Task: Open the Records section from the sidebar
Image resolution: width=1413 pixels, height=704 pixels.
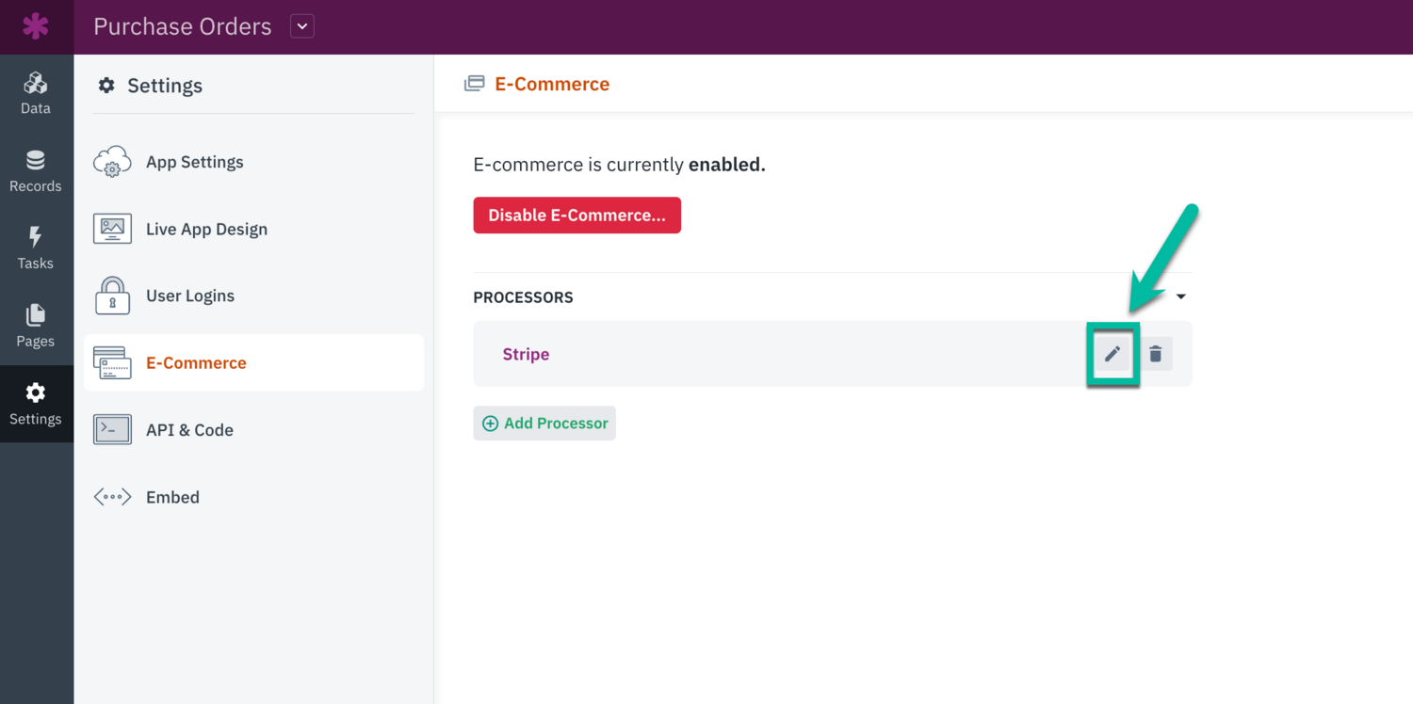Action: (x=35, y=169)
